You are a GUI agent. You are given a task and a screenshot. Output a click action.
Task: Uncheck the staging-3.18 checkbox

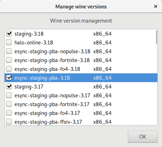[x=9, y=34]
